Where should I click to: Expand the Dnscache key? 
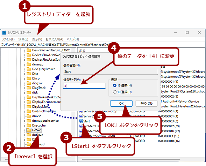(24, 126)
